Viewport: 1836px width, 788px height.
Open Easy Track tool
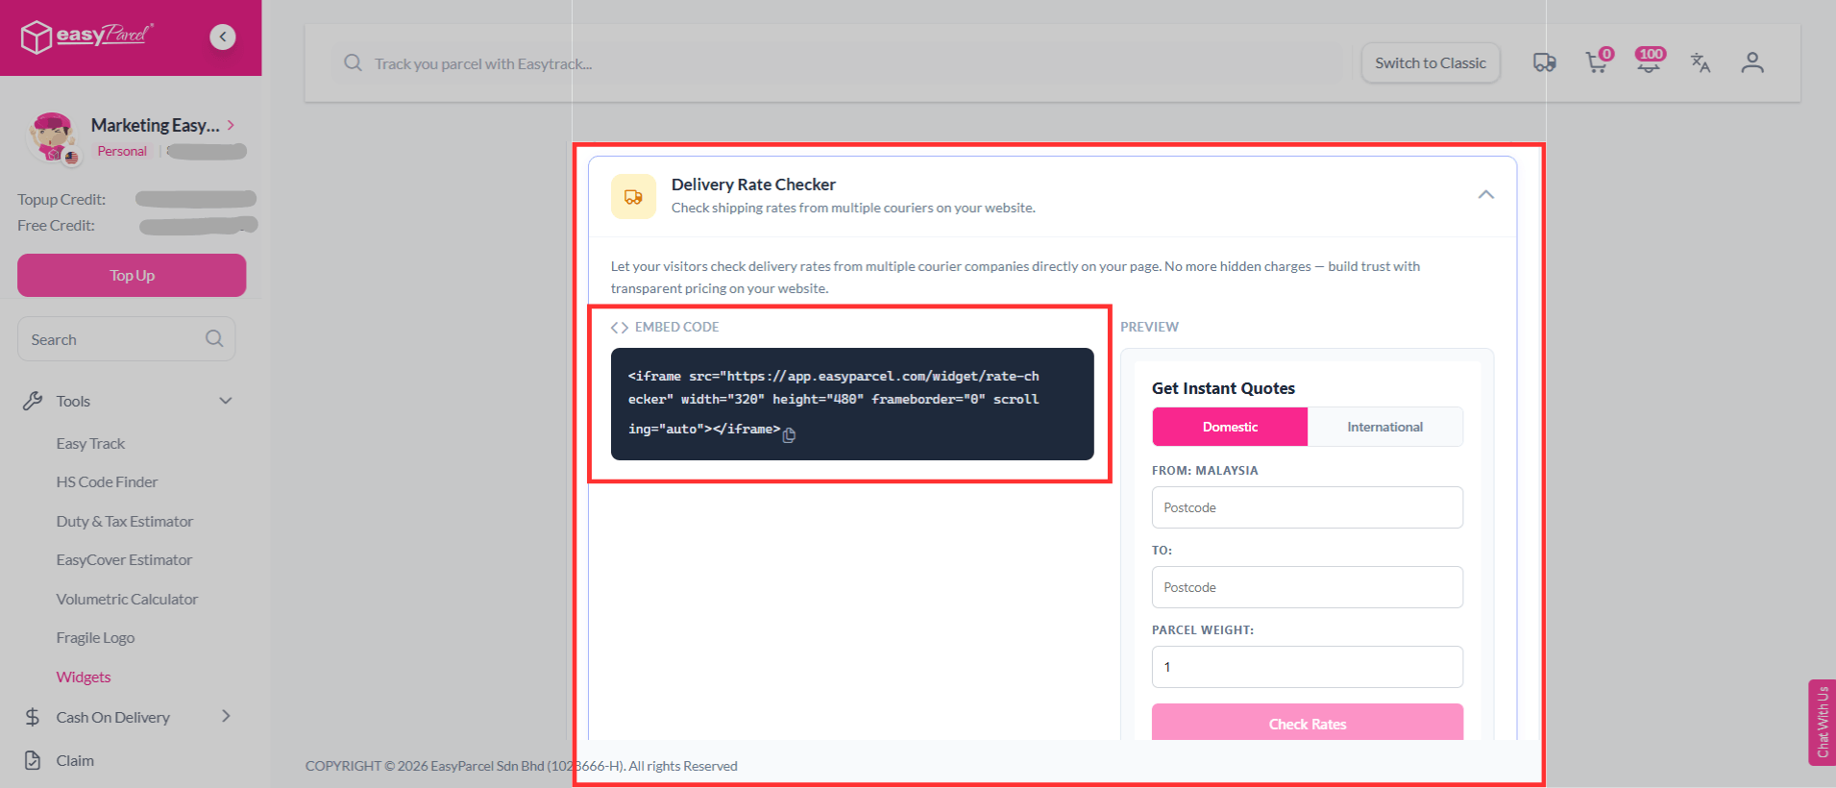click(90, 444)
